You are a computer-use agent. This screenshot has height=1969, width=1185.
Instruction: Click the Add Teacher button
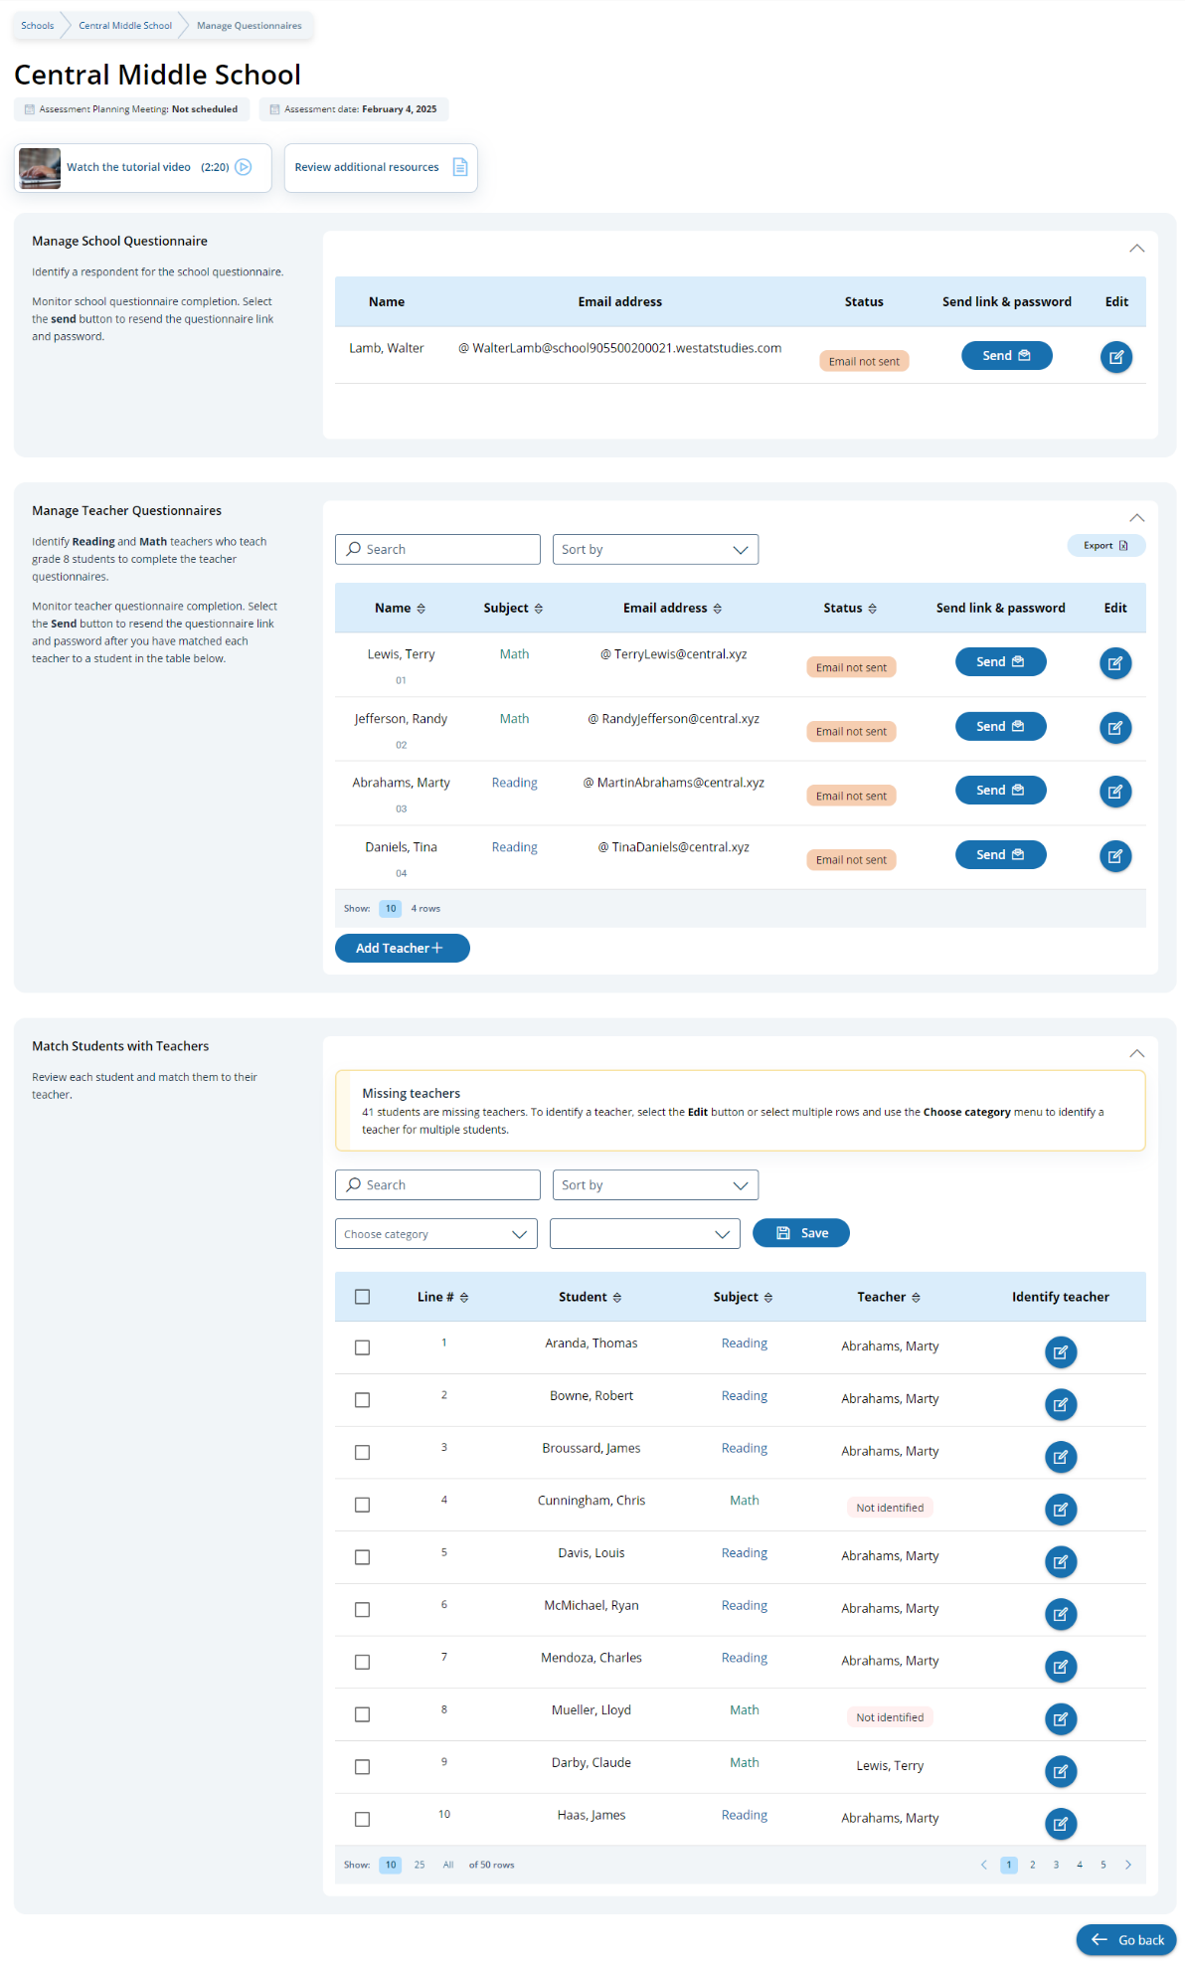(x=402, y=949)
